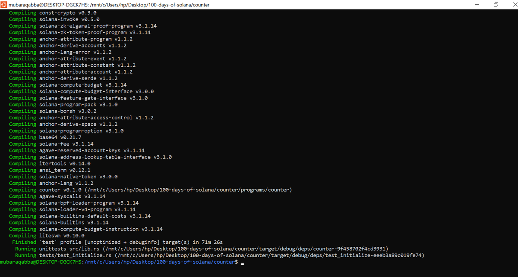518x277 pixels.
Task: Click 'Running unittests src/lib.rs' line
Action: [x=202, y=249]
